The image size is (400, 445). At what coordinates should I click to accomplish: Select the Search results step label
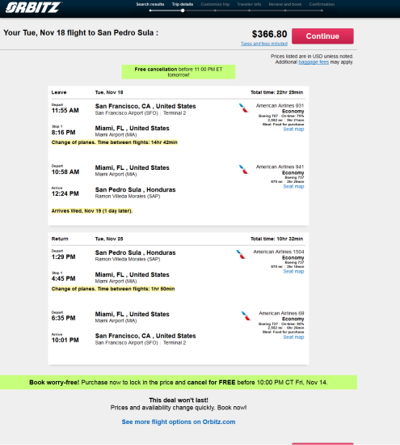[150, 4]
